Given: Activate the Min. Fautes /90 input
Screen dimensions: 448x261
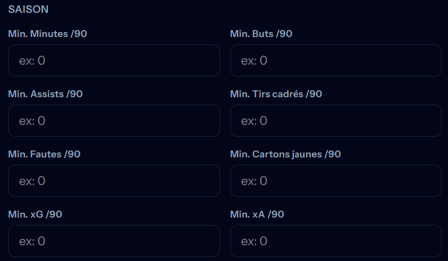Looking at the screenshot, I should pos(114,181).
